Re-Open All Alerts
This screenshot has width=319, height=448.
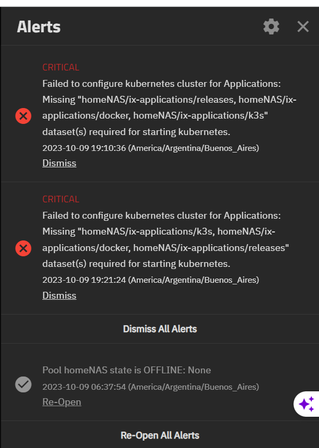pos(160,435)
